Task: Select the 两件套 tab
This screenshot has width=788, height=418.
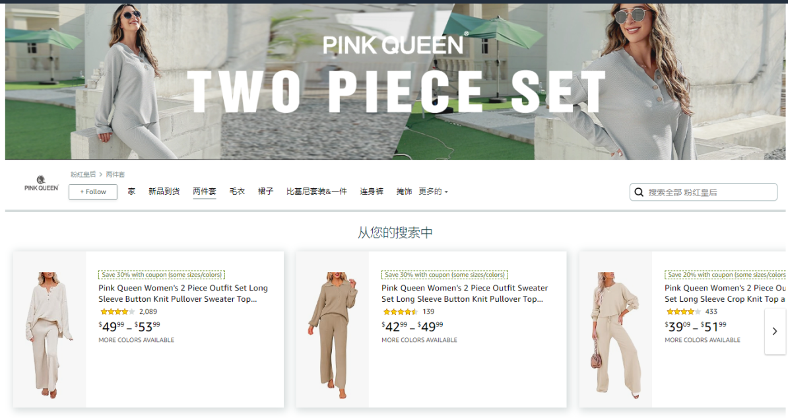Action: point(205,191)
